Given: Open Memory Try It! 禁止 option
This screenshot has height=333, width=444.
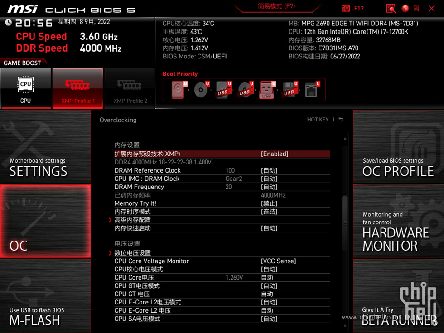Looking at the screenshot, I should tap(222, 203).
